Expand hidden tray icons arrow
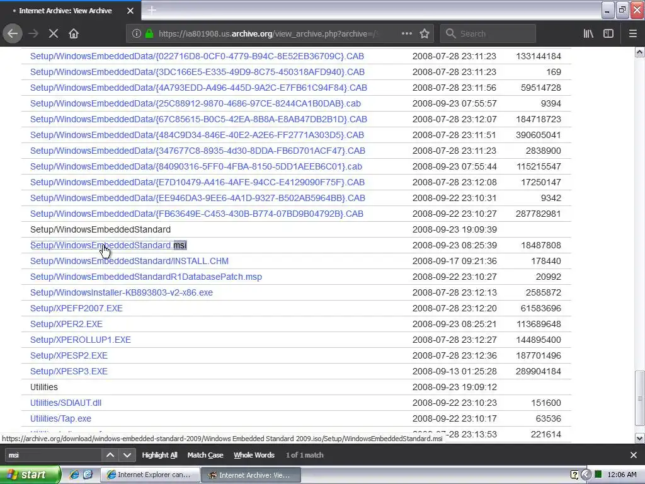The width and height of the screenshot is (645, 484). [x=586, y=475]
